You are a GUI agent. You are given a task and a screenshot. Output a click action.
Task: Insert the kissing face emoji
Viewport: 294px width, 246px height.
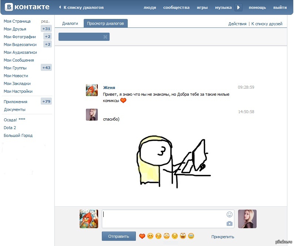pyautogui.click(x=158, y=236)
